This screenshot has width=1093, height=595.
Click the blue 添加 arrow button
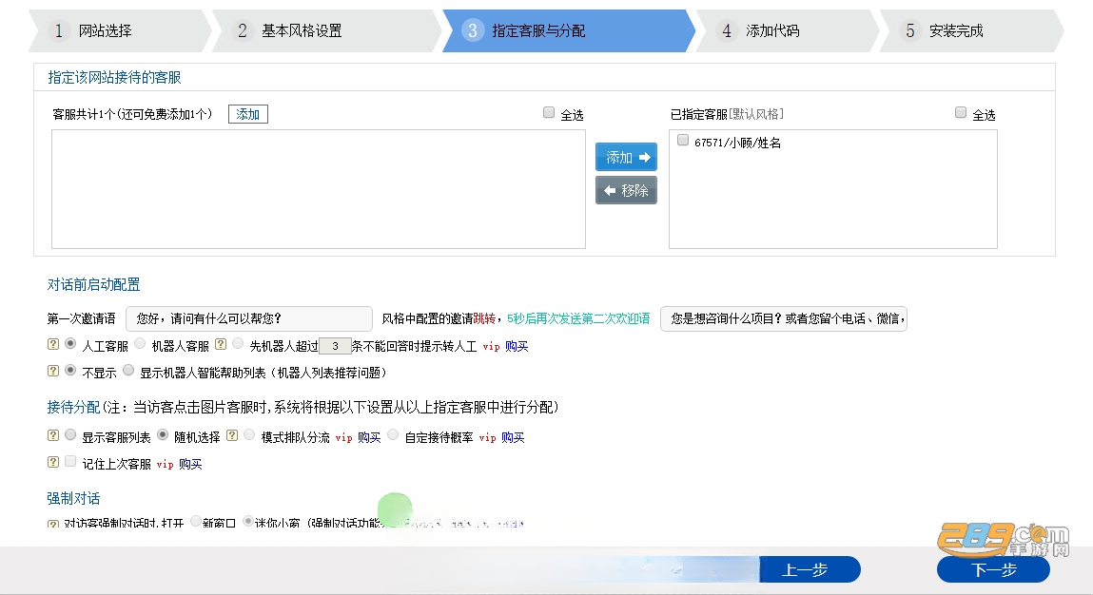(626, 158)
